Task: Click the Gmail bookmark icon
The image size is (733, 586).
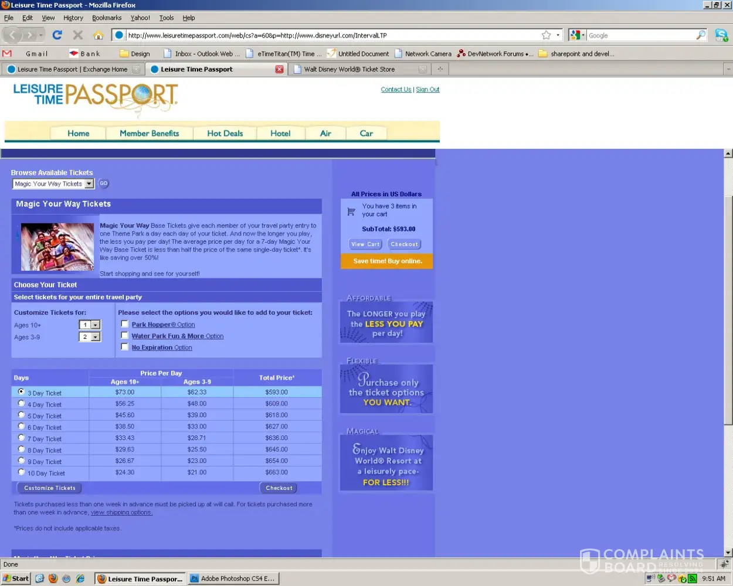Action: point(7,53)
